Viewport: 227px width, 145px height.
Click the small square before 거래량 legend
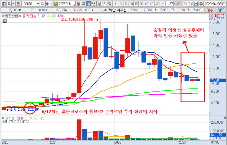[3, 118]
